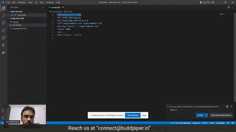This screenshot has width=236, height=132.
Task: Close Dockerfile in Open Editors list
Action: 12,15
